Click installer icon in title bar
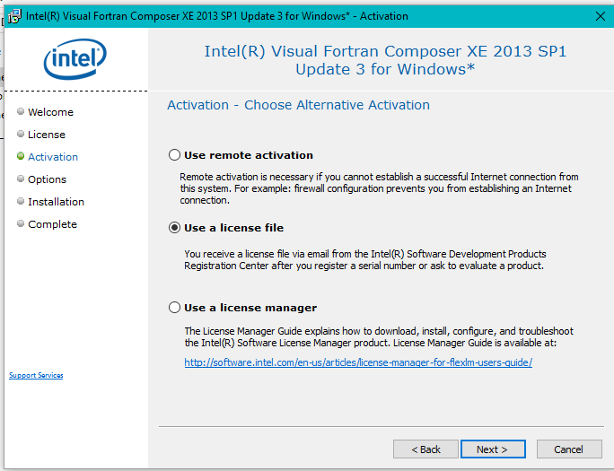Screen dimensions: 614x471 (x=14, y=16)
